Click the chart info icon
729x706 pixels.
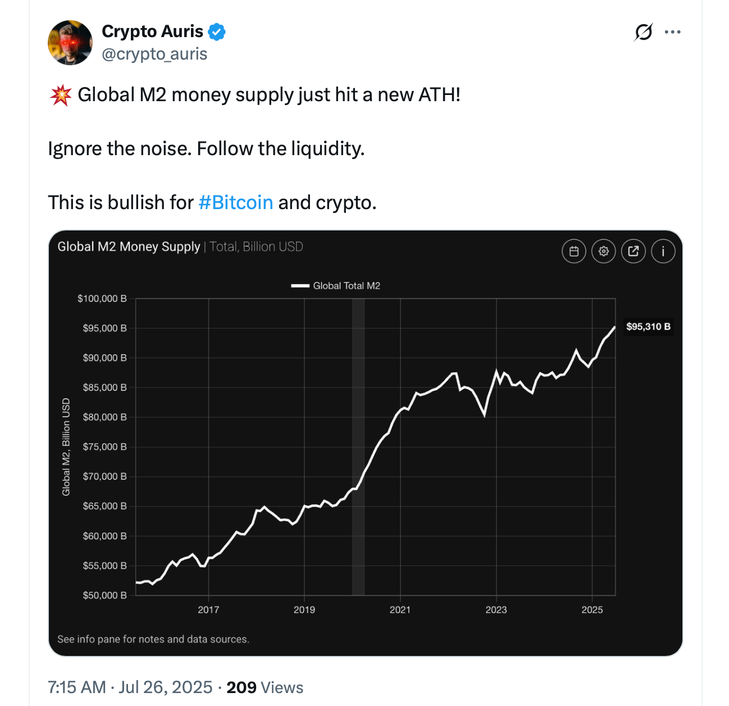pos(663,251)
